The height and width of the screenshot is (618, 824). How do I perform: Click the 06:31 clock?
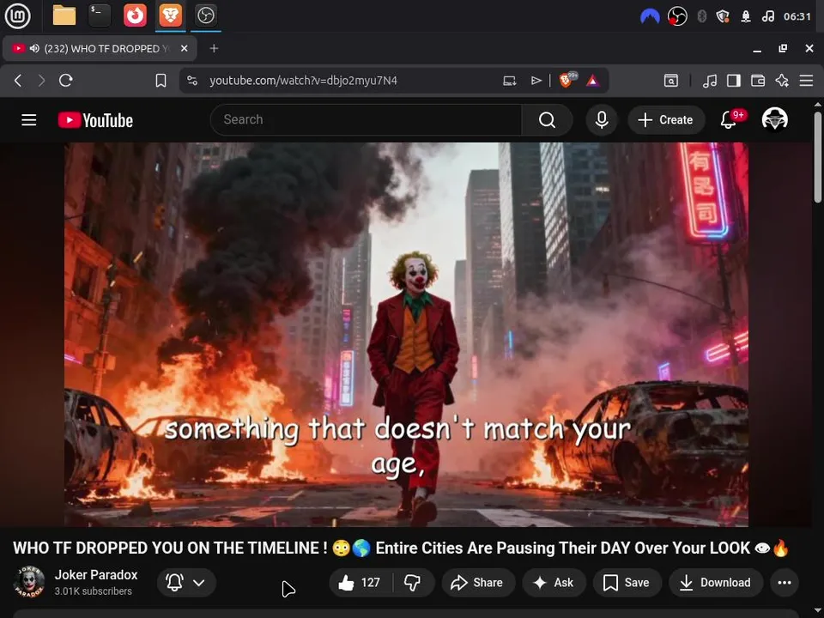pos(797,17)
